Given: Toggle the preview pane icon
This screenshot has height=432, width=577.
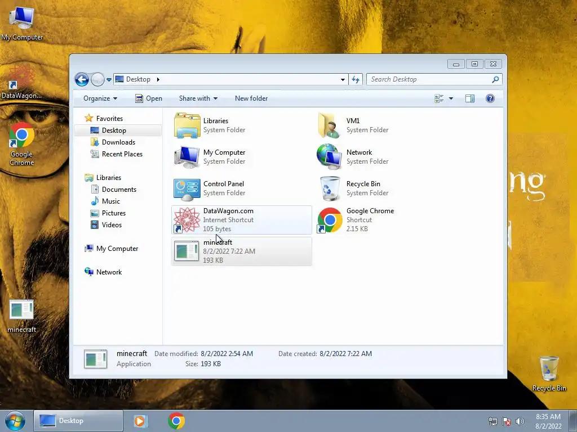Looking at the screenshot, I should 470,98.
